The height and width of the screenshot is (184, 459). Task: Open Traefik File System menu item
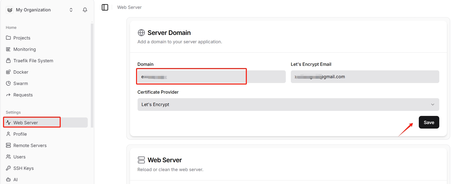pos(33,61)
